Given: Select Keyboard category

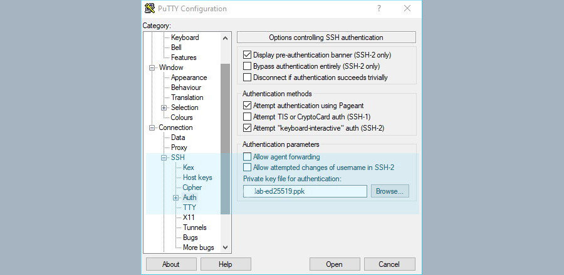Looking at the screenshot, I should pos(185,37).
